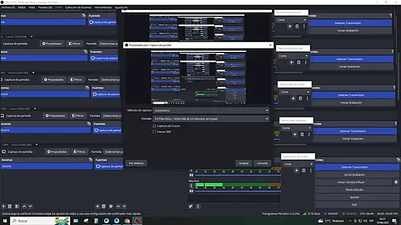Show hidden system tray icons
This screenshot has width=401, height=225.
(350, 221)
